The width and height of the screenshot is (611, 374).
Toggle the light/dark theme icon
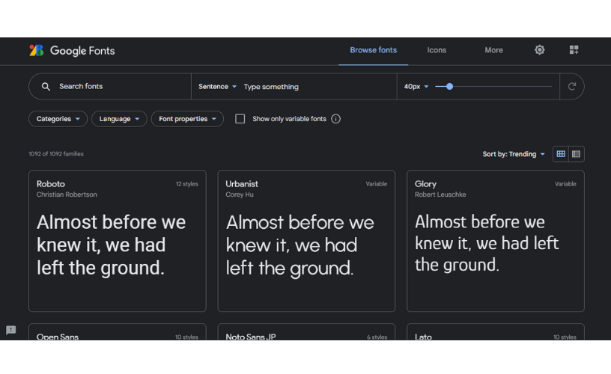pos(539,50)
